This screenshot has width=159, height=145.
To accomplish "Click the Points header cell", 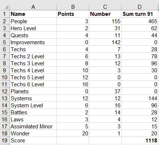I will pos(73,14).
